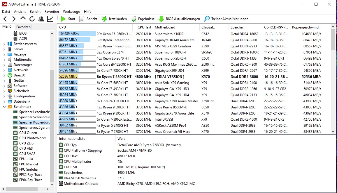Open the Favoriten menu
Screen dimensions: 337x193
pyautogui.click(x=52, y=12)
